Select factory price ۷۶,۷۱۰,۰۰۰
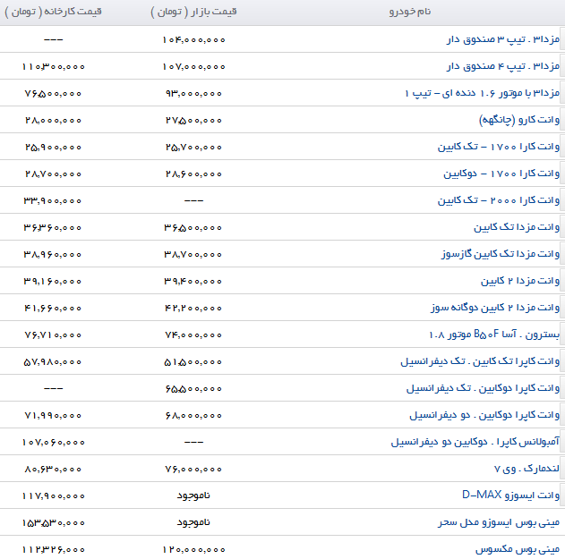The width and height of the screenshot is (565, 559). (x=53, y=335)
